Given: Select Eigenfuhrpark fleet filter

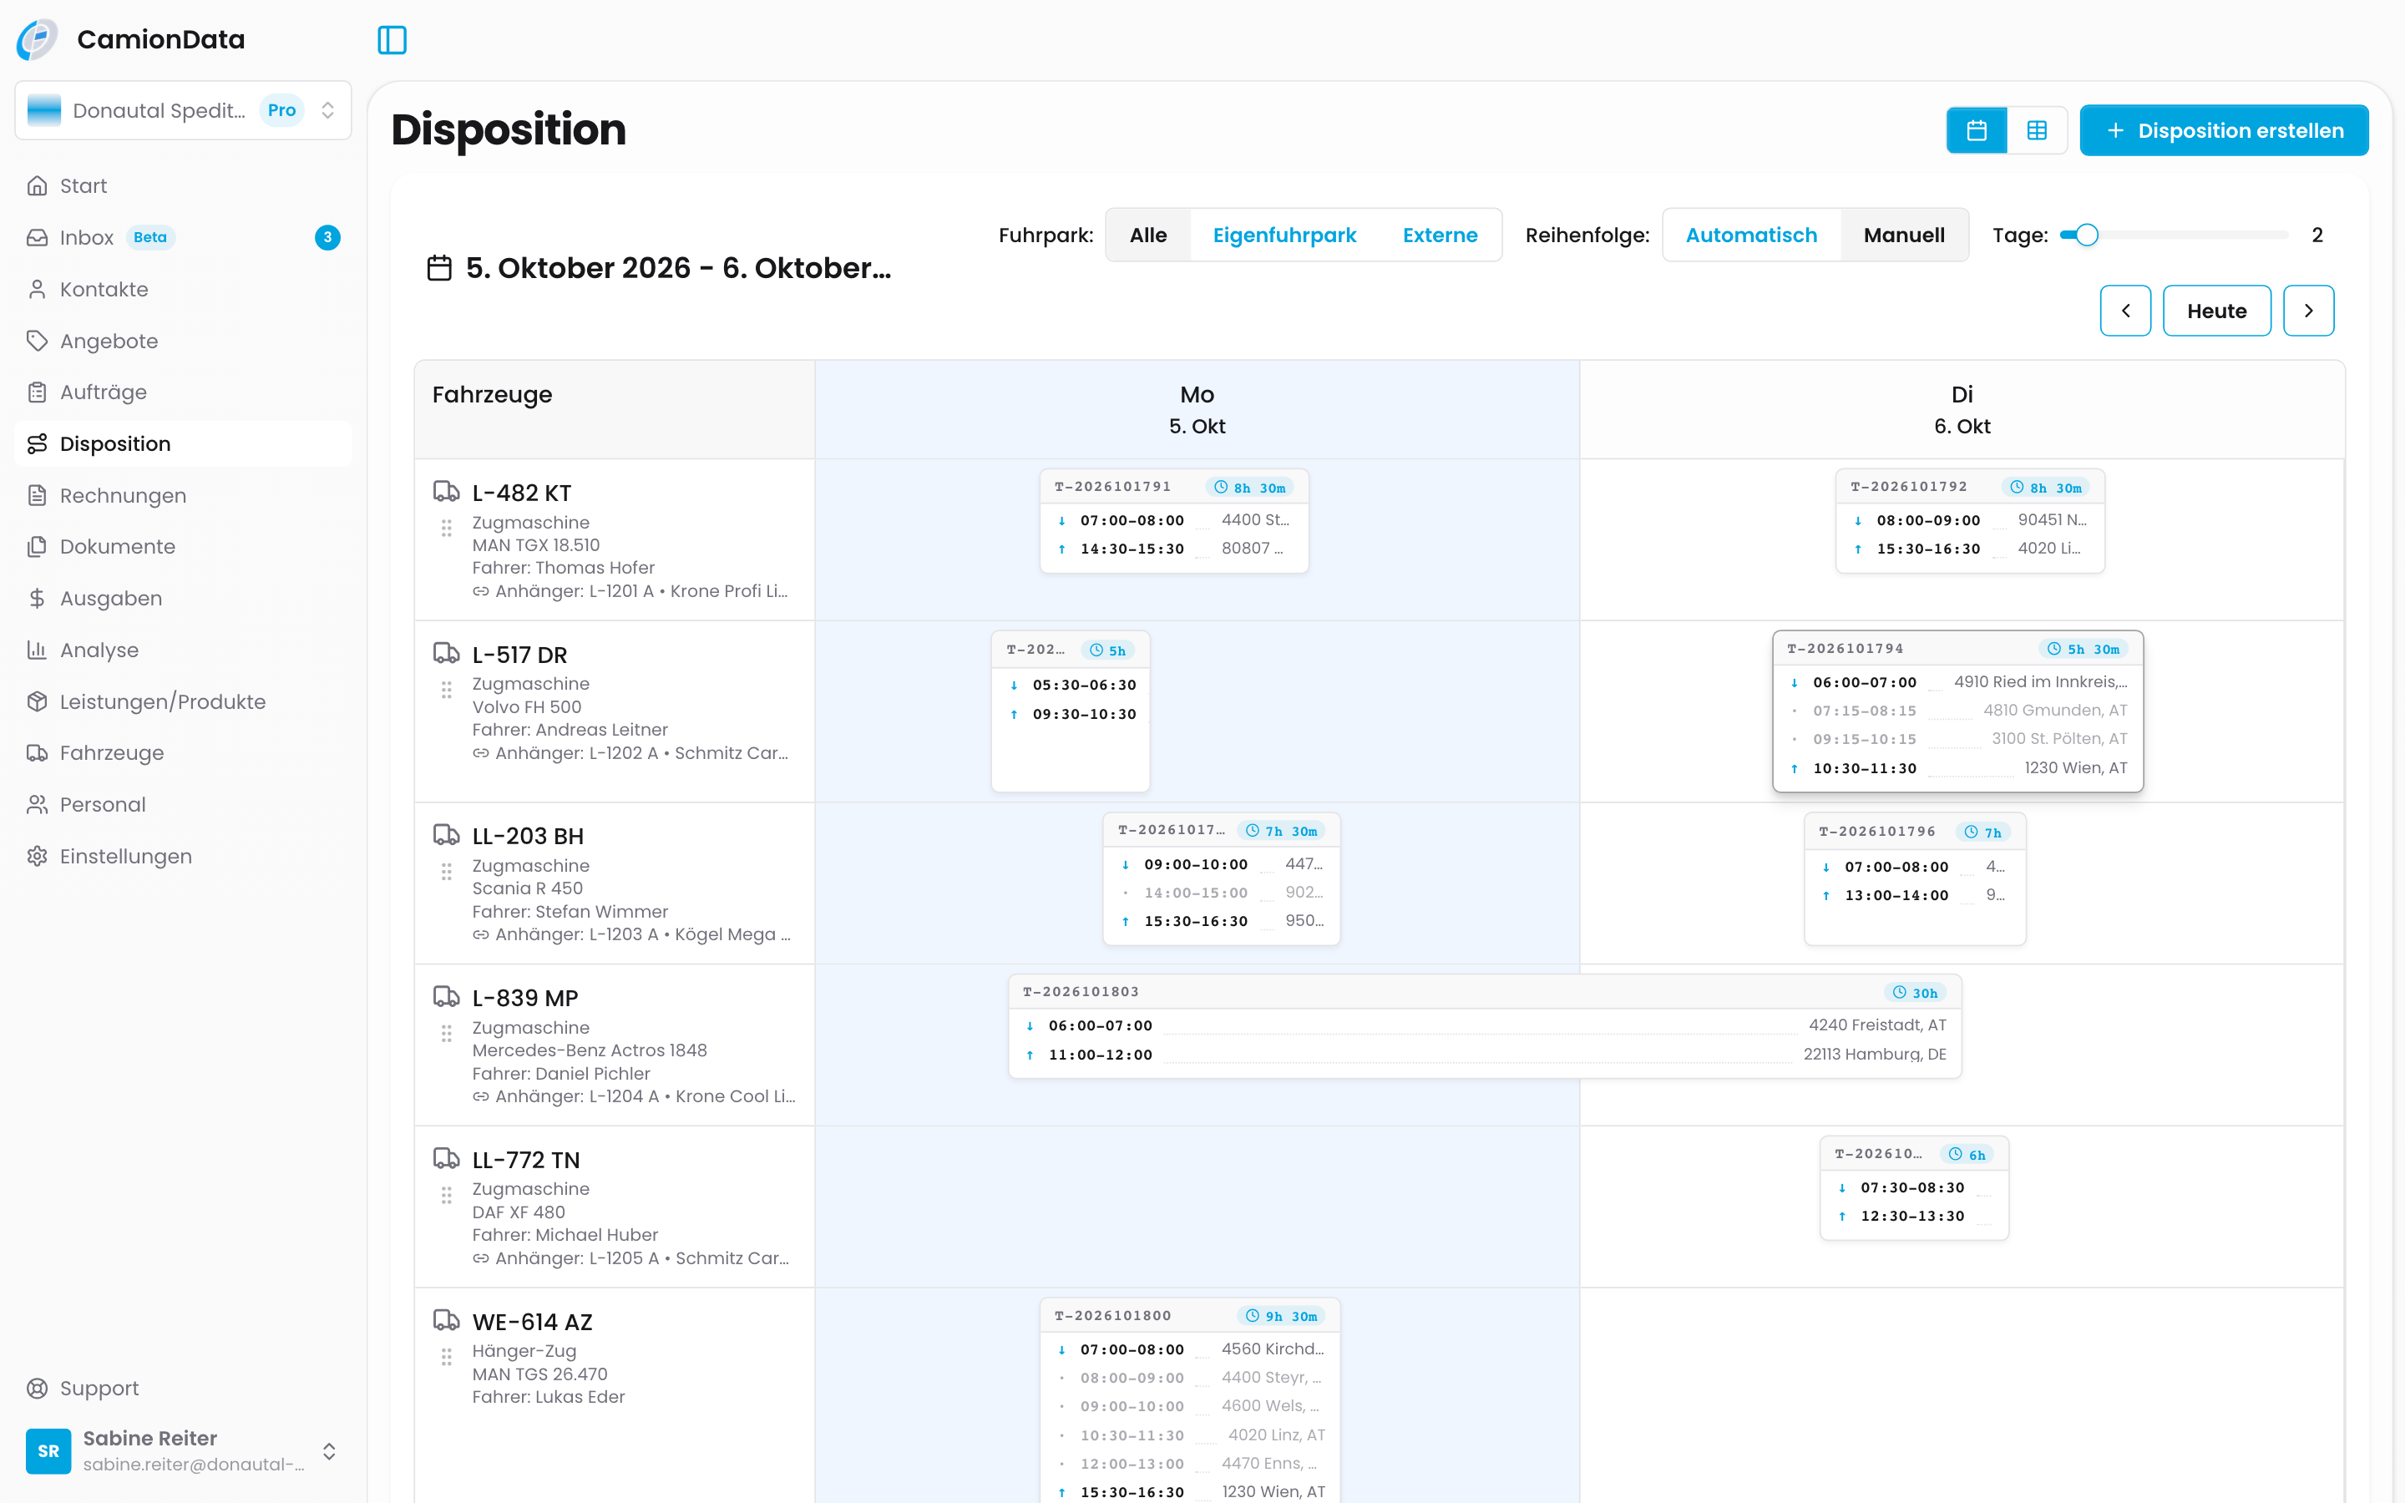Looking at the screenshot, I should coord(1284,235).
